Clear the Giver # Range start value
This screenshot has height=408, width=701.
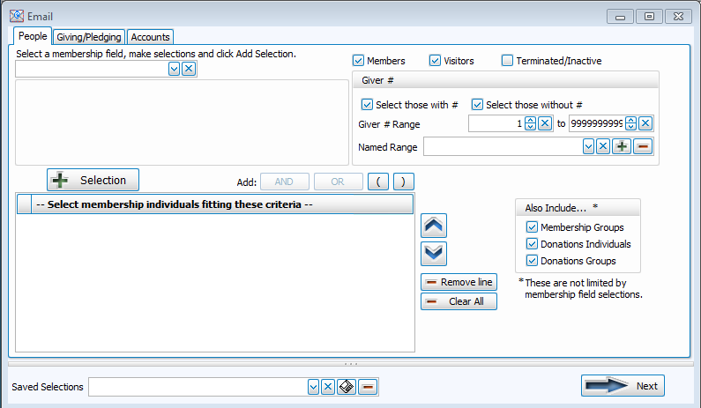pos(545,123)
